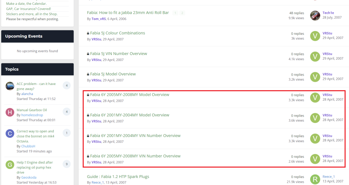Open homelessdrop profile link
This screenshot has height=185, width=349.
[x=32, y=115]
